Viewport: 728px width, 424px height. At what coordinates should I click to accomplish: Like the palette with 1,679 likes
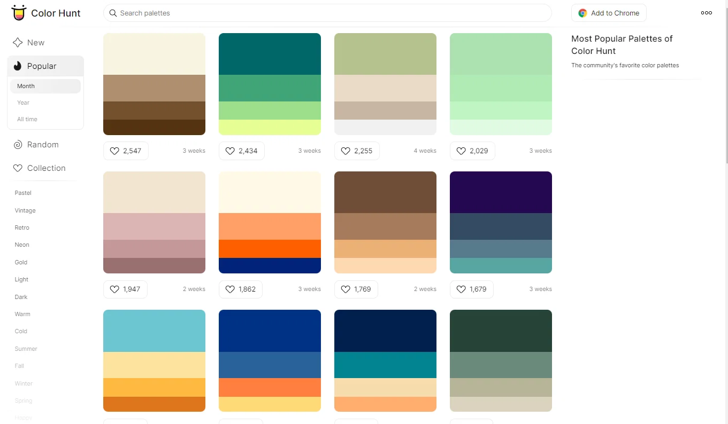coord(472,289)
